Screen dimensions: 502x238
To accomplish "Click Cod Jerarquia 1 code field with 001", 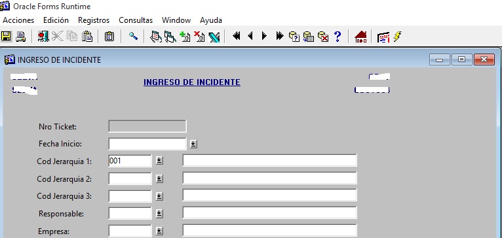I will [x=130, y=161].
